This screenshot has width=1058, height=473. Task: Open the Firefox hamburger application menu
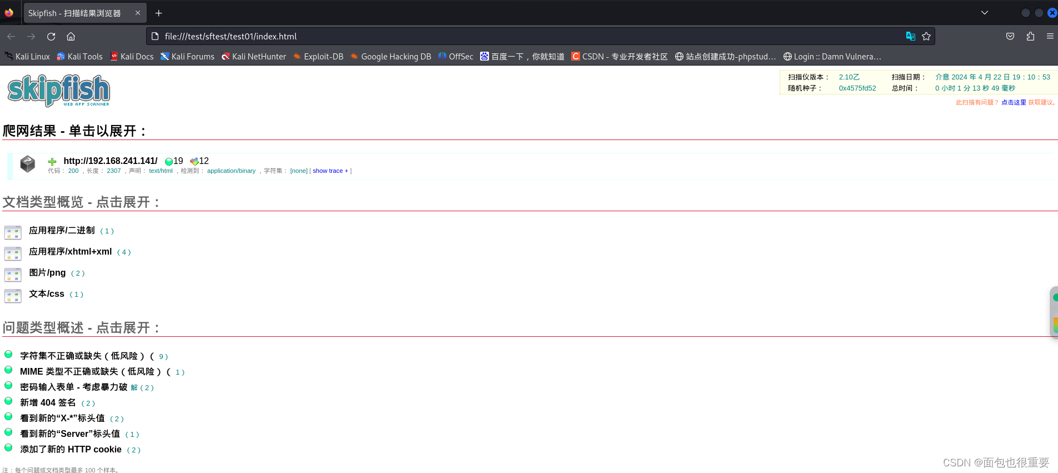(x=1050, y=37)
